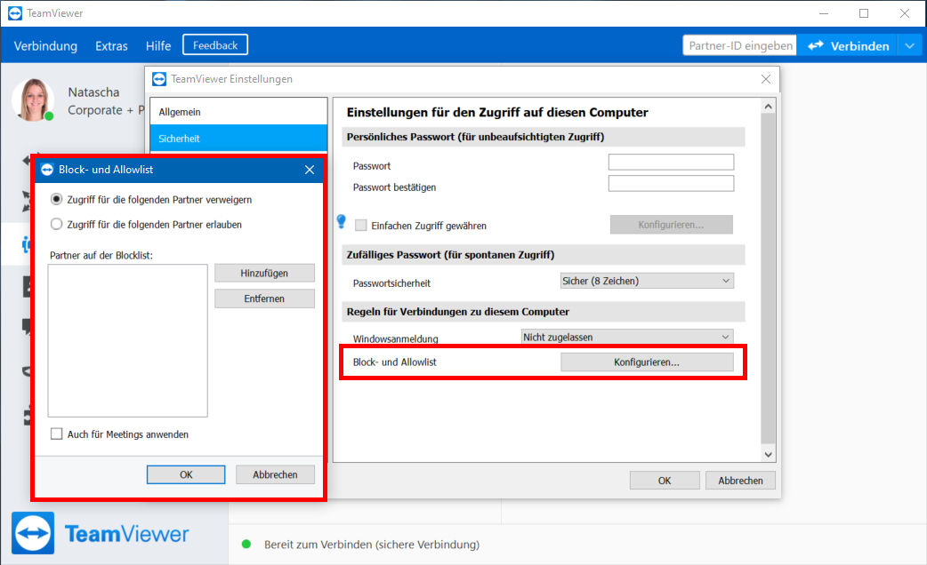
Task: Select the Zugriff verweigern radio button
Action: pos(56,200)
